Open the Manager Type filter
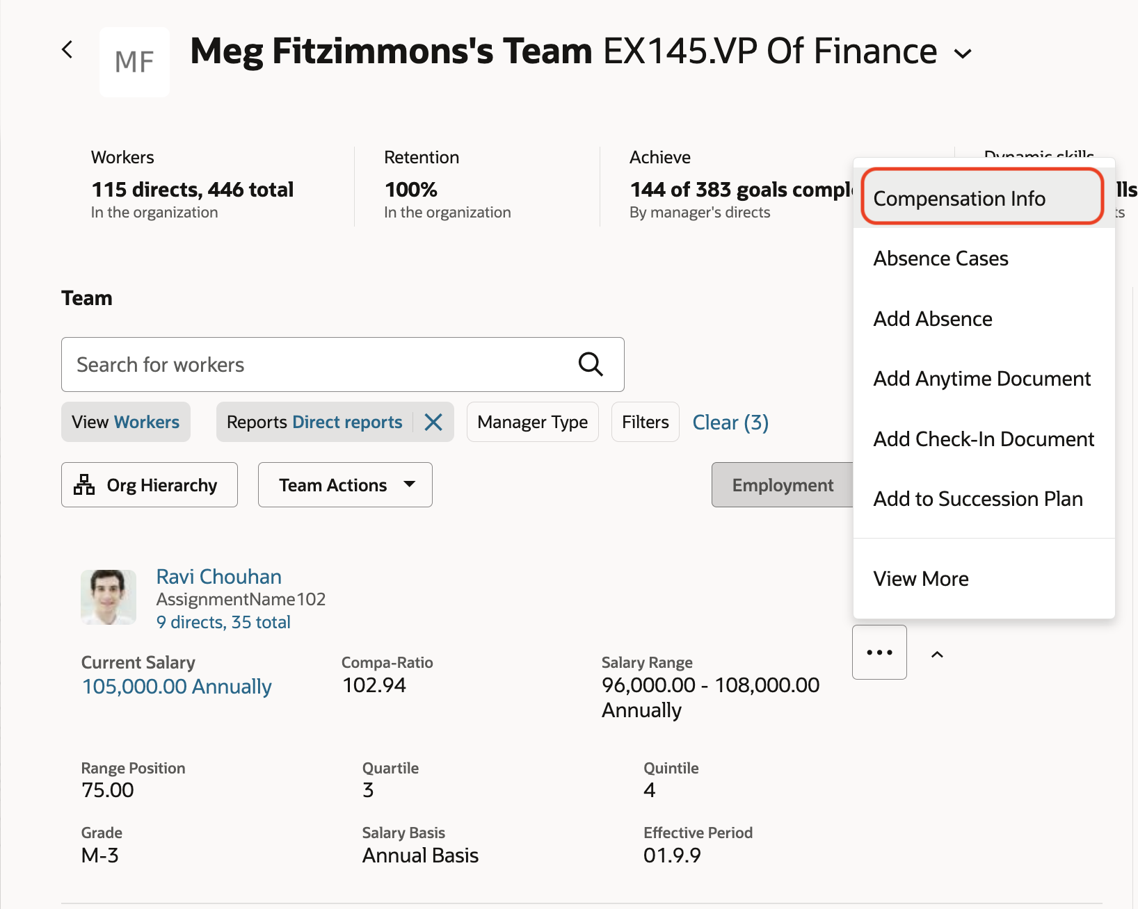This screenshot has width=1138, height=909. pos(532,423)
